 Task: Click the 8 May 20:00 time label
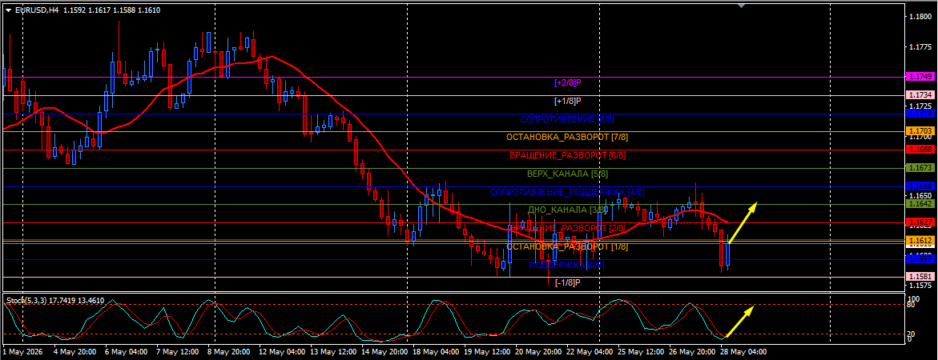click(230, 352)
